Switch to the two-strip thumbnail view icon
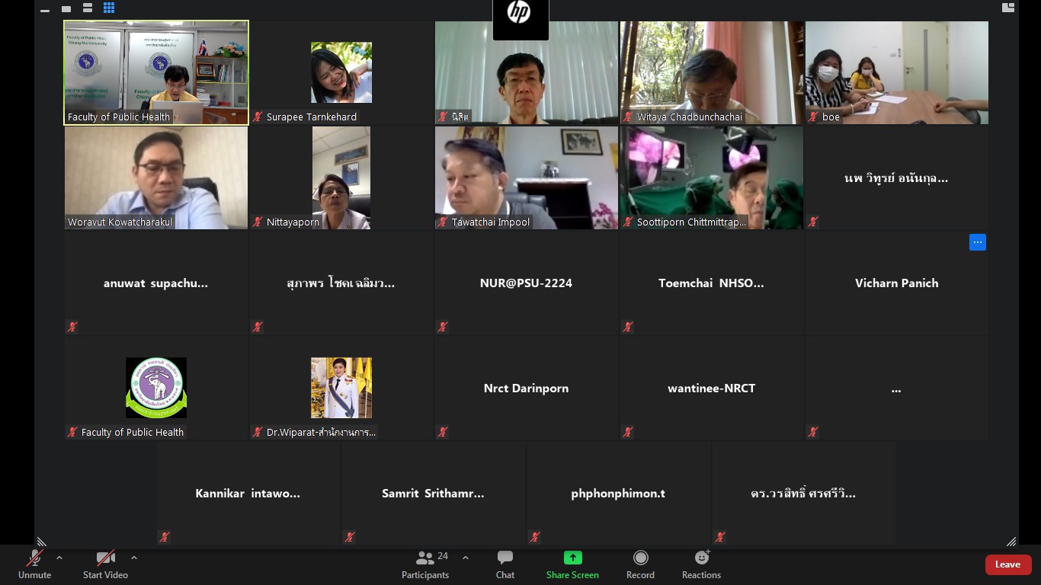 pos(88,8)
